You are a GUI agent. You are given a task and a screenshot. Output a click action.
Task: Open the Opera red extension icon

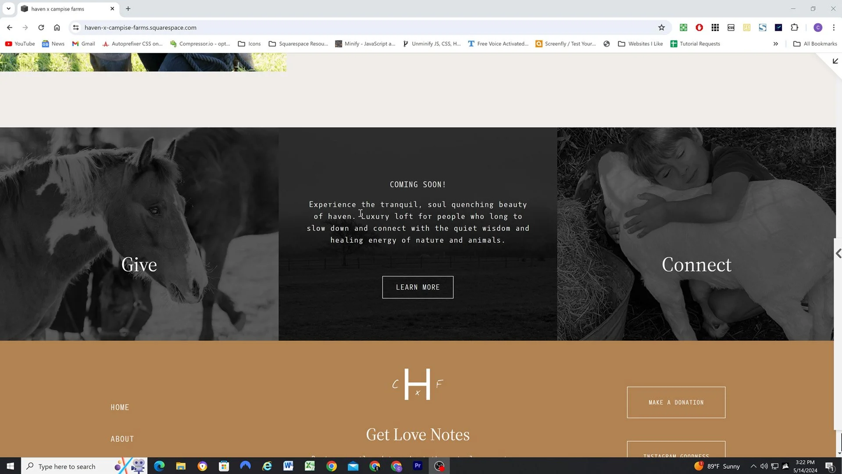(699, 28)
